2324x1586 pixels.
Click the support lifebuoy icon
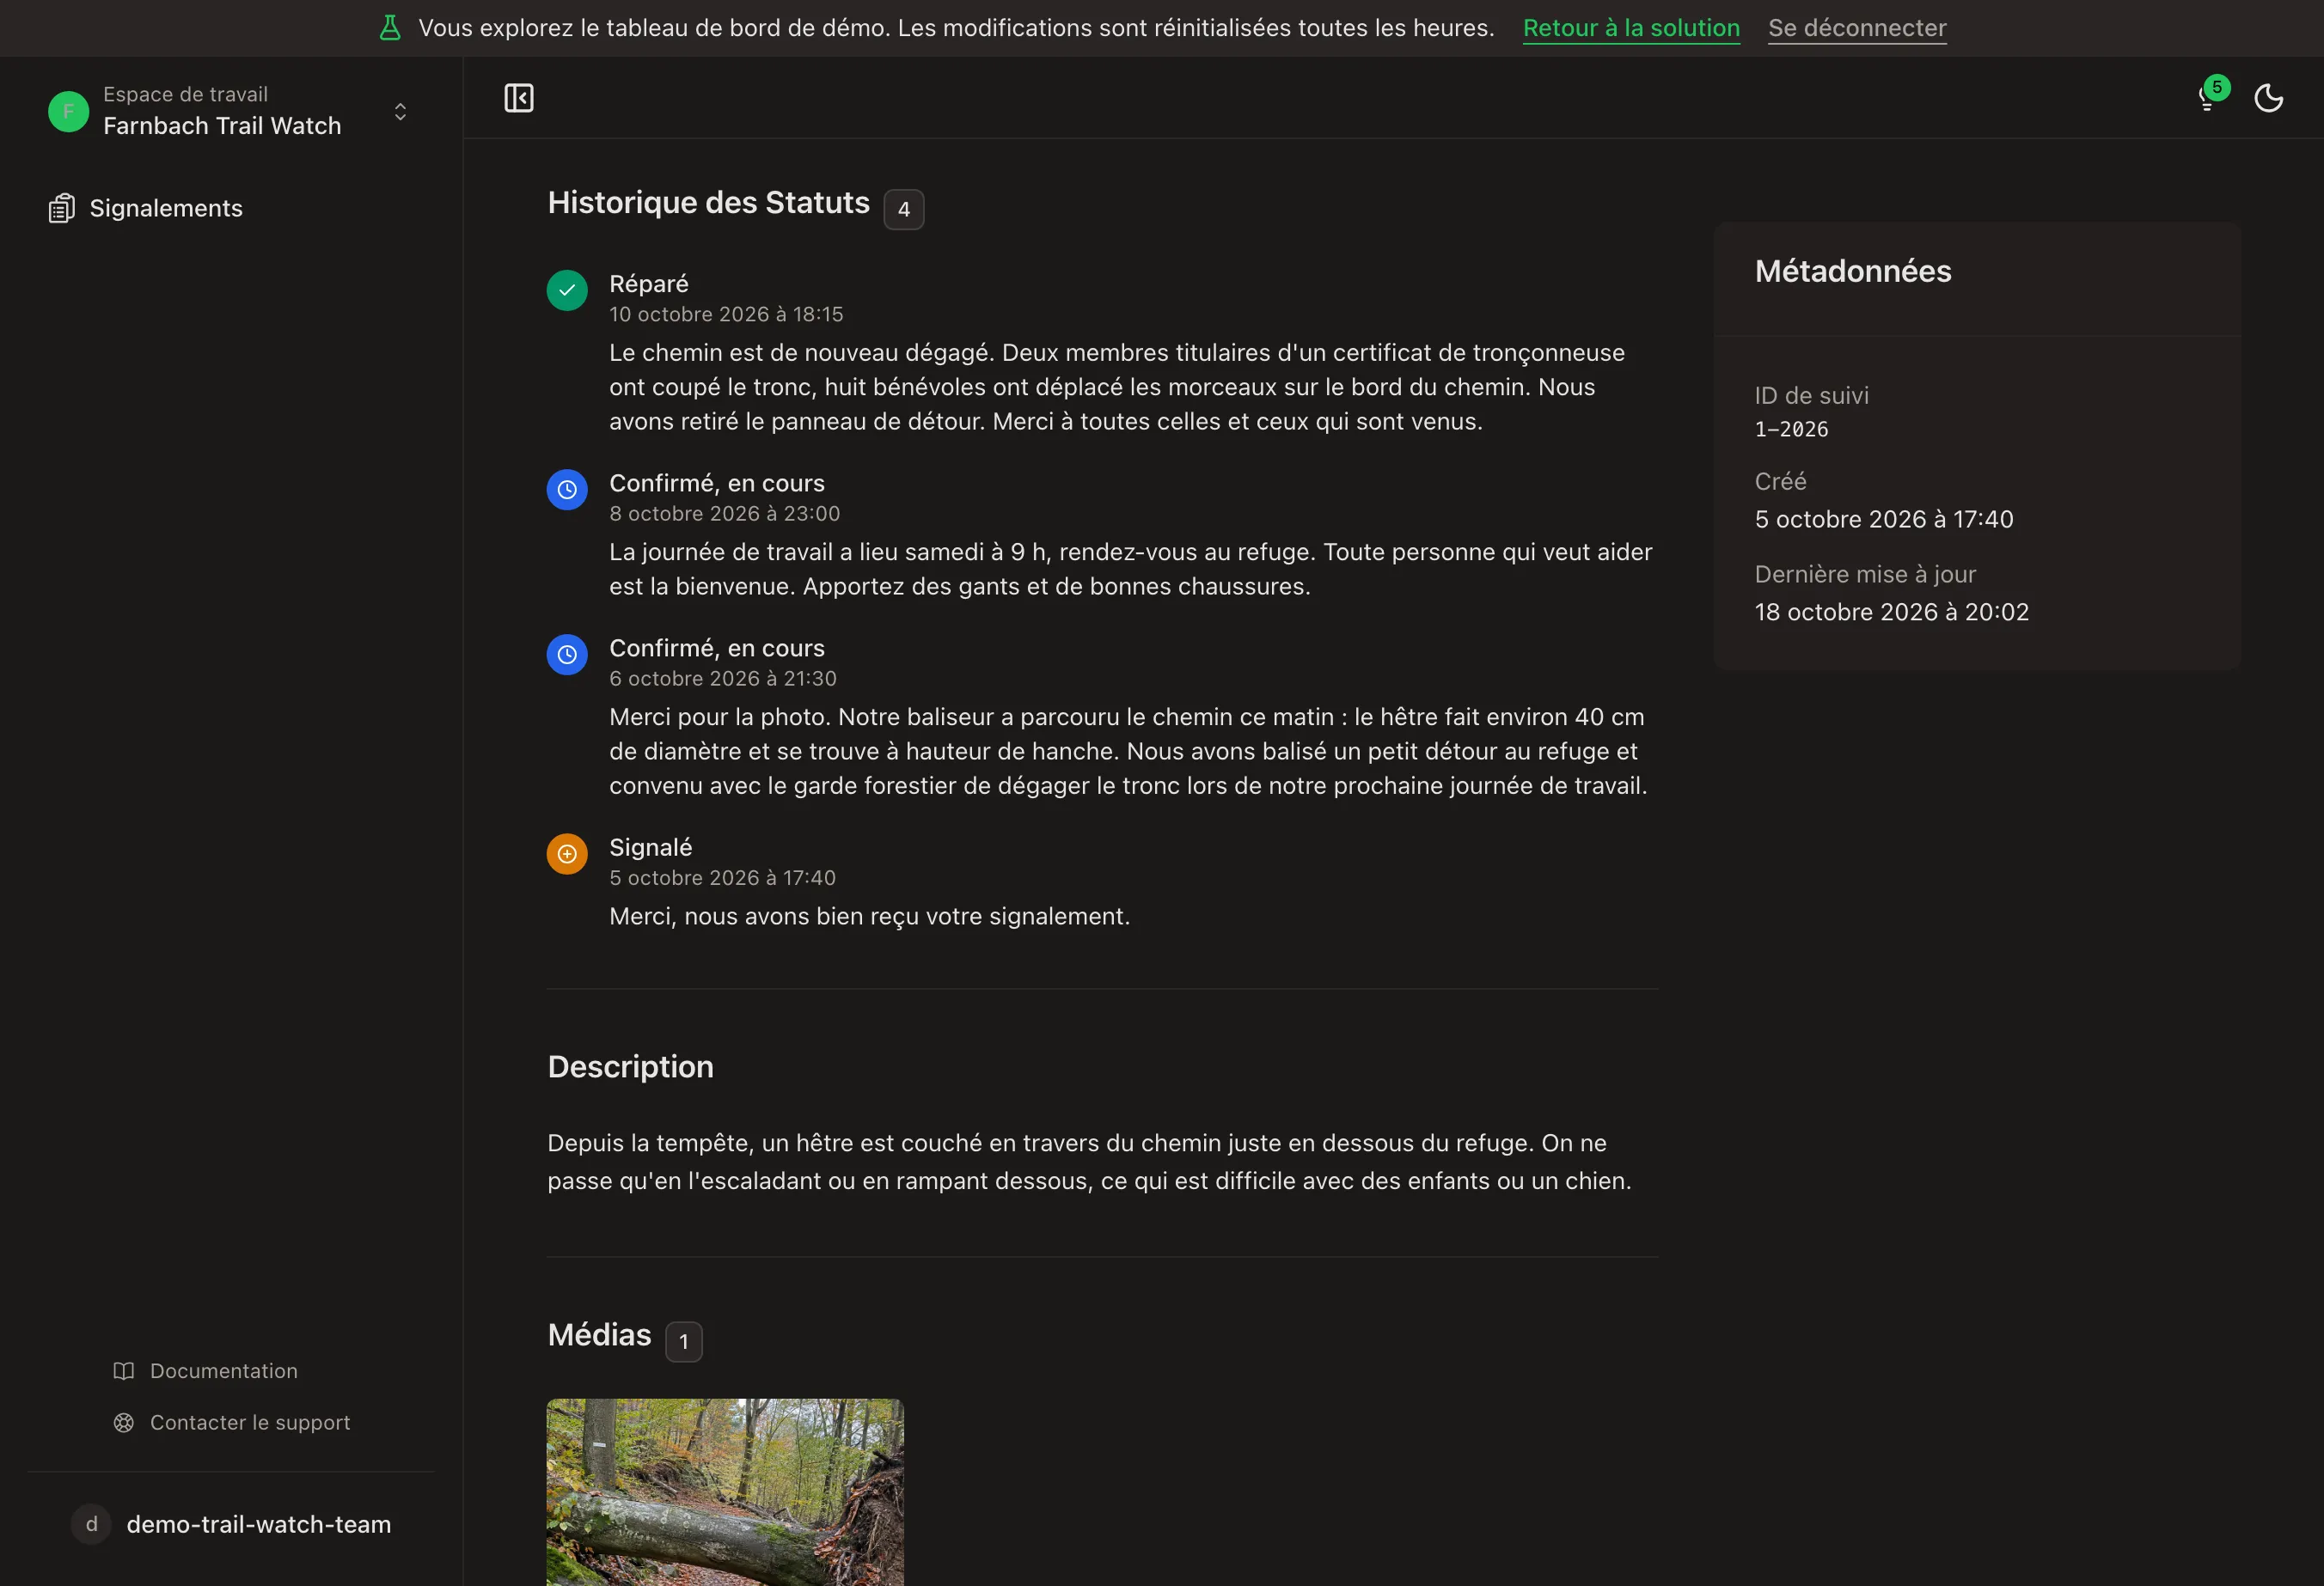[123, 1422]
